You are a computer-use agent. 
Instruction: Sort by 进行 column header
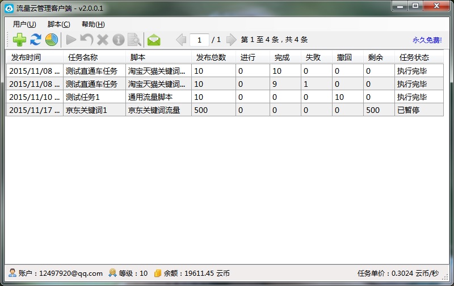pos(253,57)
